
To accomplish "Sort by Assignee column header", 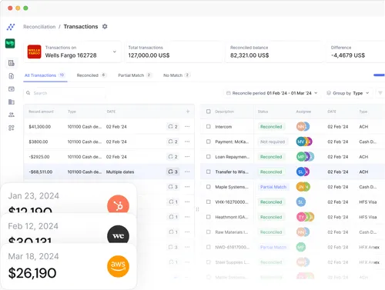I will 303,112.
